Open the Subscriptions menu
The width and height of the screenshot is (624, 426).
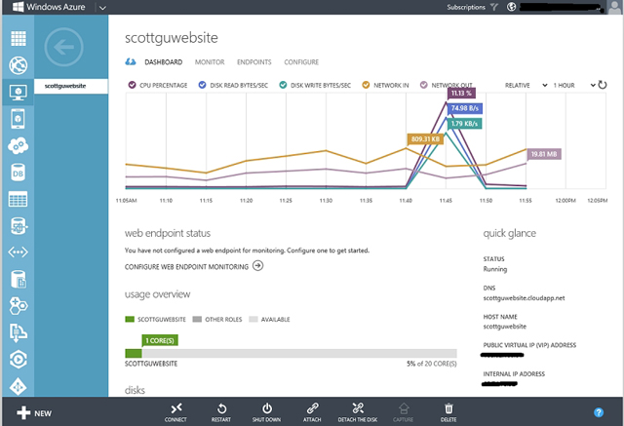466,7
